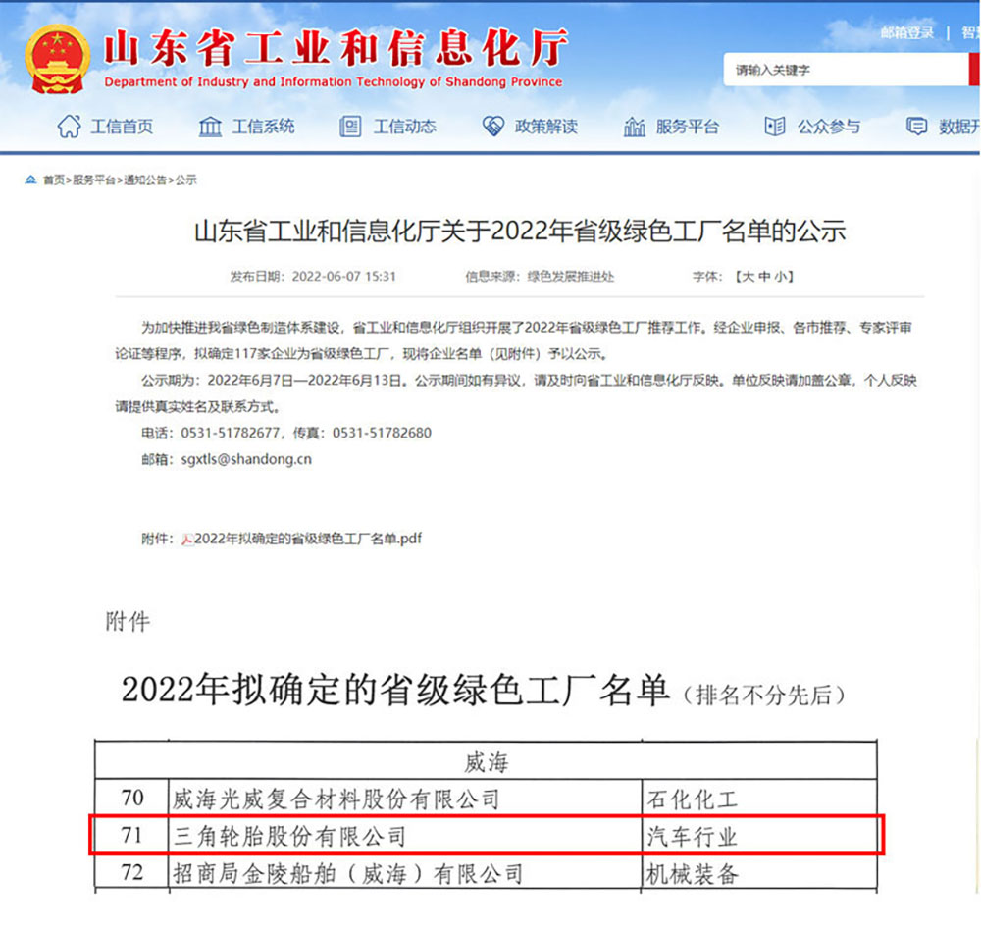Screen dimensions: 981x928
Task: Open the 公众参与 navigation menu
Action: 829,127
